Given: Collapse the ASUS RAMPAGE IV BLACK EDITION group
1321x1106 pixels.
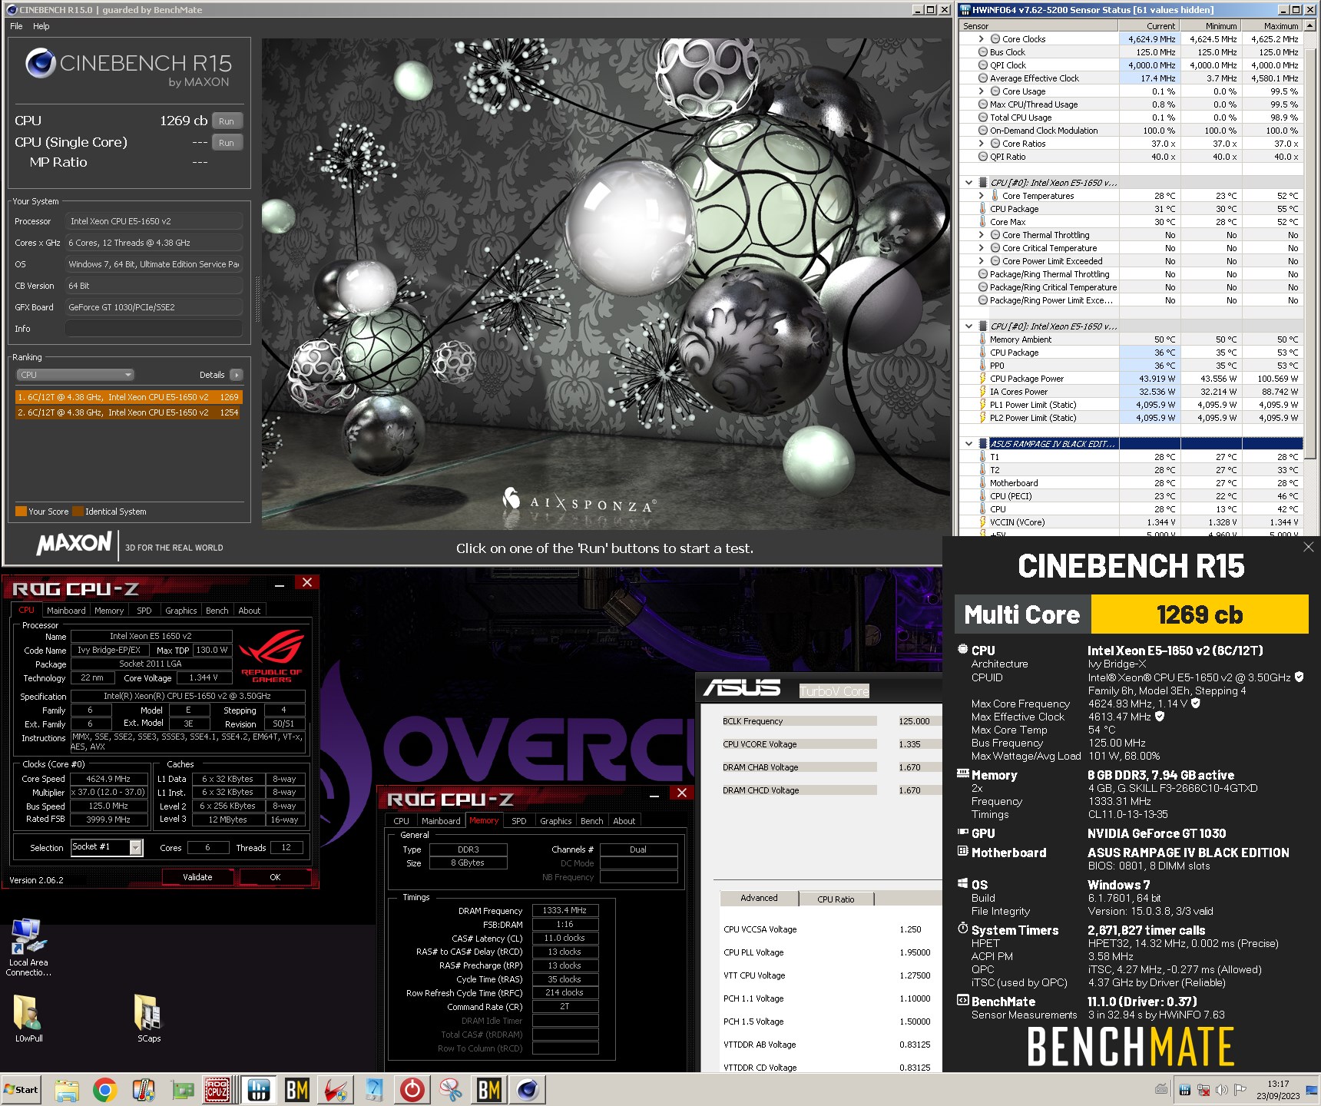Looking at the screenshot, I should 968,443.
